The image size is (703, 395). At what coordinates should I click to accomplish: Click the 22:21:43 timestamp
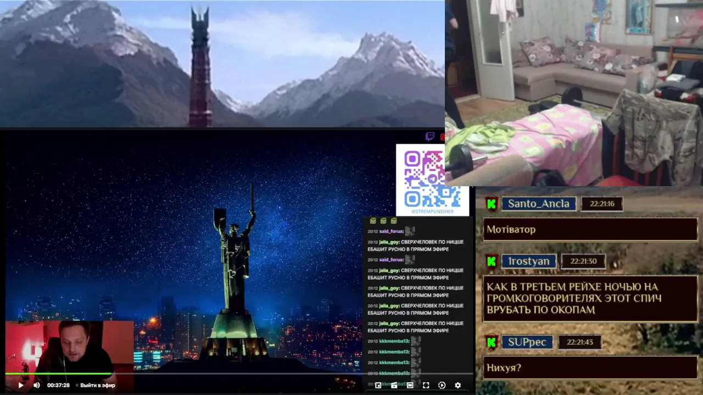580,342
